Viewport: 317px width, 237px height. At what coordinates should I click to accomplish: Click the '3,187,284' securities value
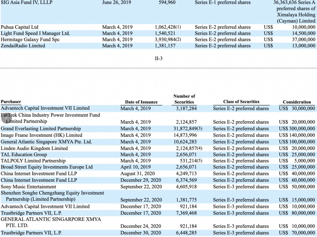click(186, 108)
